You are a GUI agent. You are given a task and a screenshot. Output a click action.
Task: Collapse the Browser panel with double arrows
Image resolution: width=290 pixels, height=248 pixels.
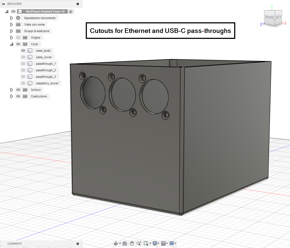4,4
